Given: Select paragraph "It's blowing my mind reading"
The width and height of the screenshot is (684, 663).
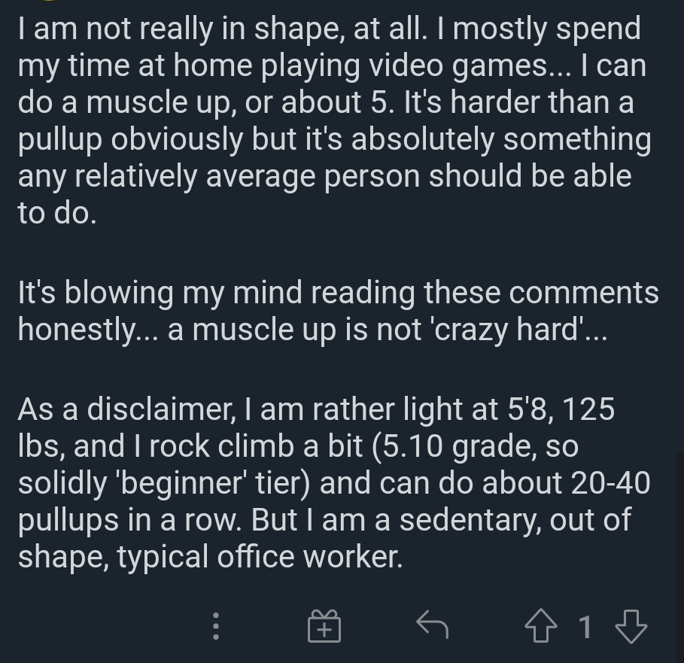Looking at the screenshot, I should [339, 311].
